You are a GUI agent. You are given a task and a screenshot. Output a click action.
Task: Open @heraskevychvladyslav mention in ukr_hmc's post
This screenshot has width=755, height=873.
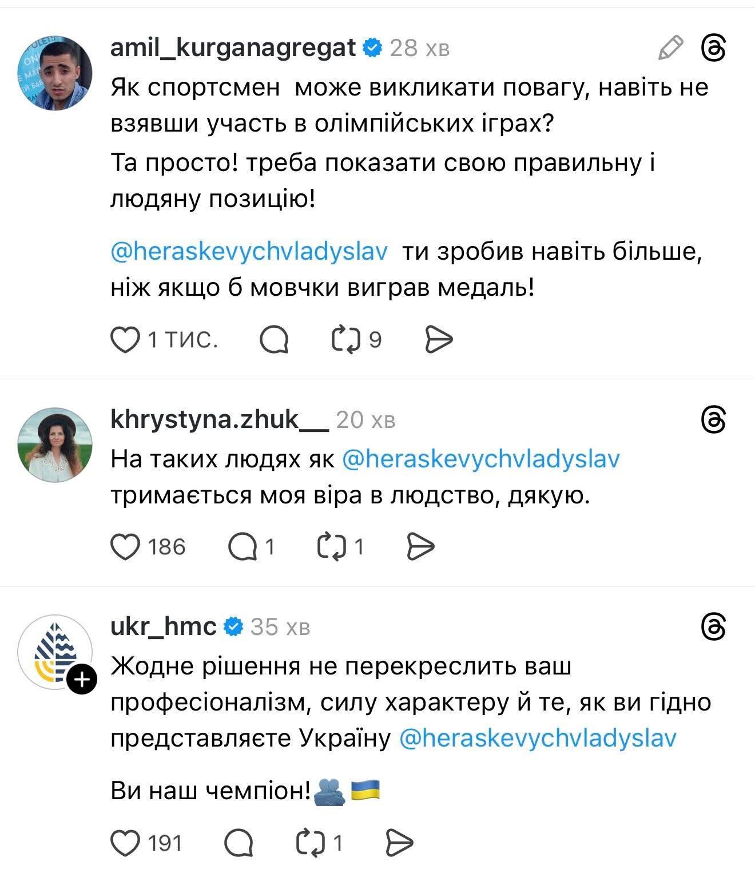click(537, 738)
